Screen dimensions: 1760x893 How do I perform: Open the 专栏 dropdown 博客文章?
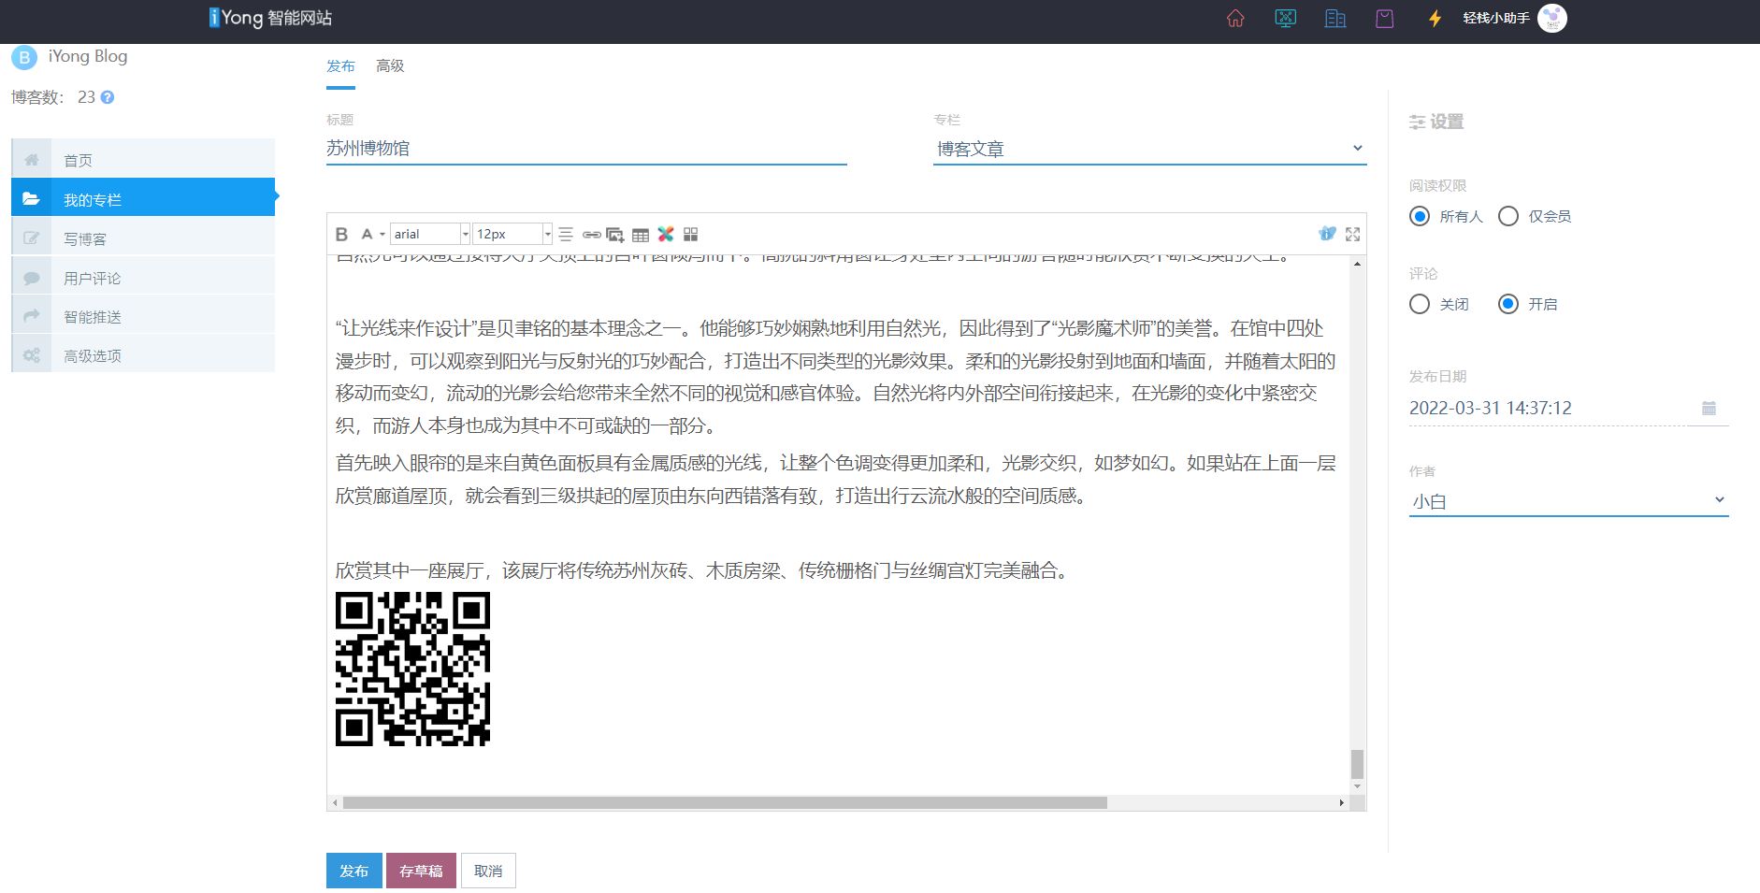[x=1150, y=149]
